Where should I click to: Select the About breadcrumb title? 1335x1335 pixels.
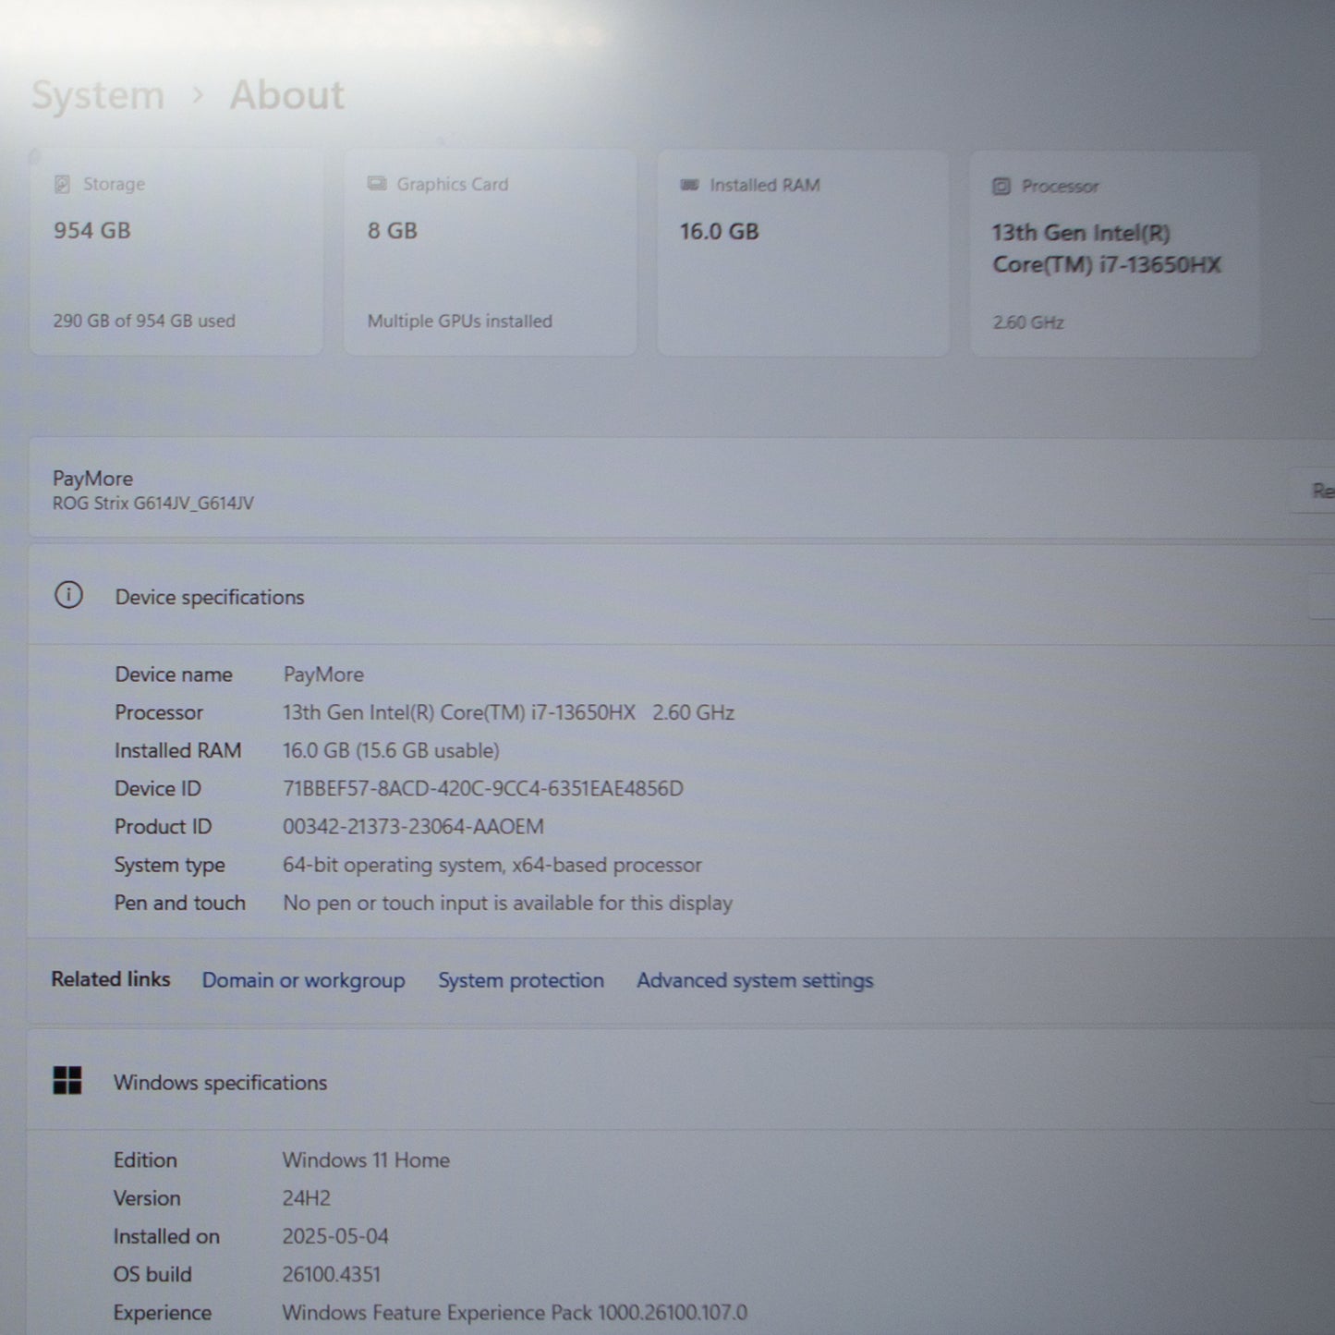click(x=286, y=95)
